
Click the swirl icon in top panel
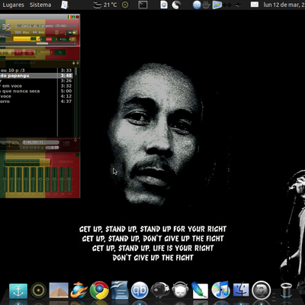coord(176,5)
